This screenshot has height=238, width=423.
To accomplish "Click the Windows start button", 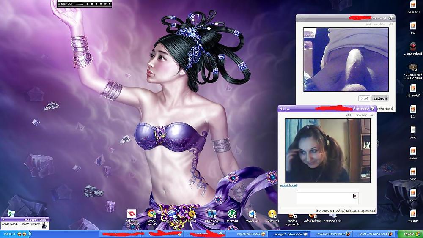I will click(410, 234).
